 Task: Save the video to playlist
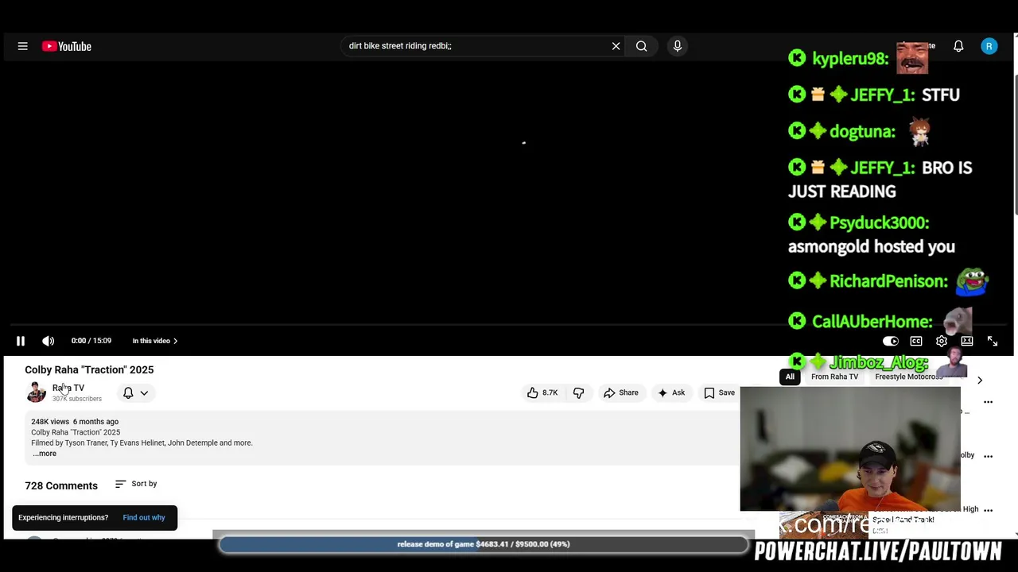[719, 392]
